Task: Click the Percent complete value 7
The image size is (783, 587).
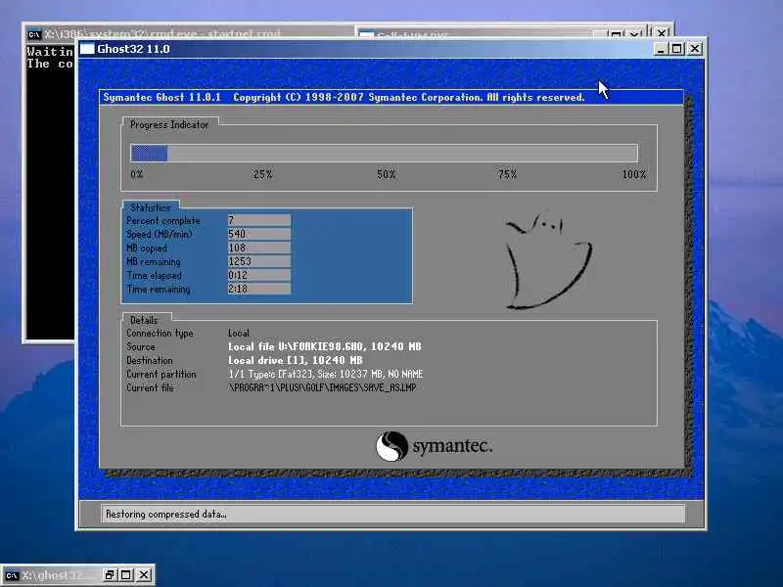Action: [259, 220]
